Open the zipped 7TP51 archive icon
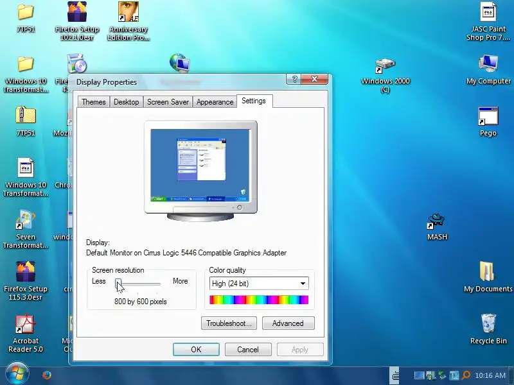The height and width of the screenshot is (385, 514). (26, 116)
